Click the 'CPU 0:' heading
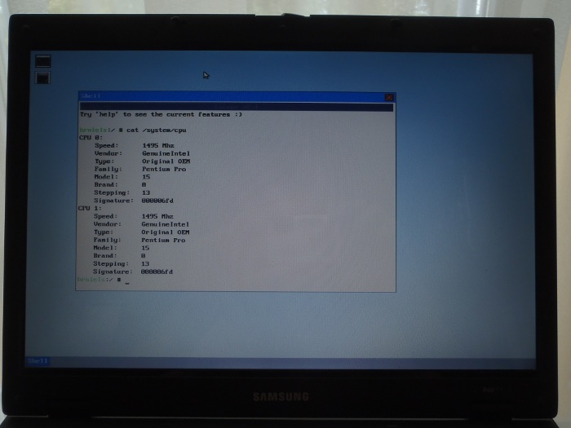Screen dimensions: 571x428 pos(91,138)
